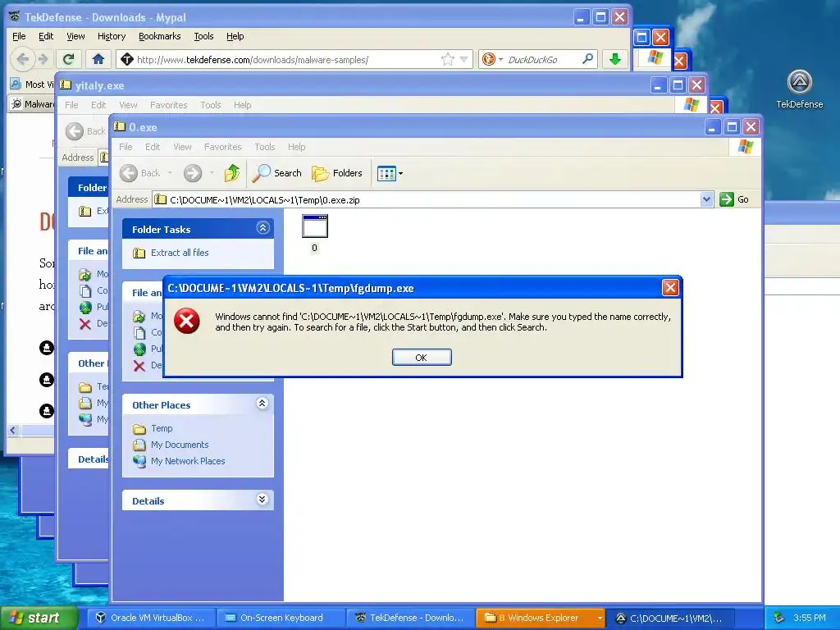Open Edit menu in the 0.exe window
Viewport: 840px width, 630px height.
pos(153,147)
